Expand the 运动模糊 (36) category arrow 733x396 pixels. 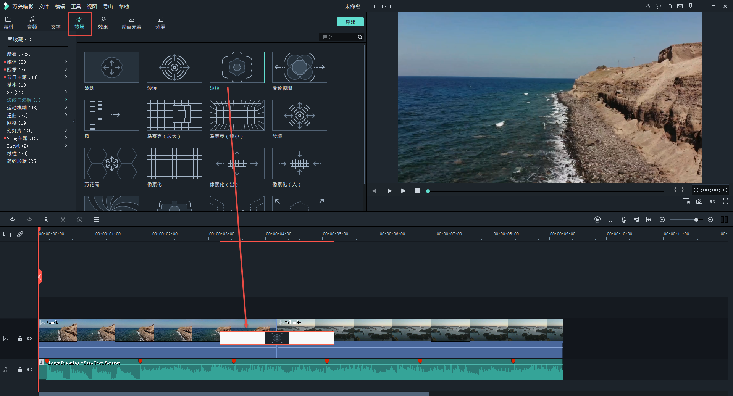pyautogui.click(x=66, y=107)
